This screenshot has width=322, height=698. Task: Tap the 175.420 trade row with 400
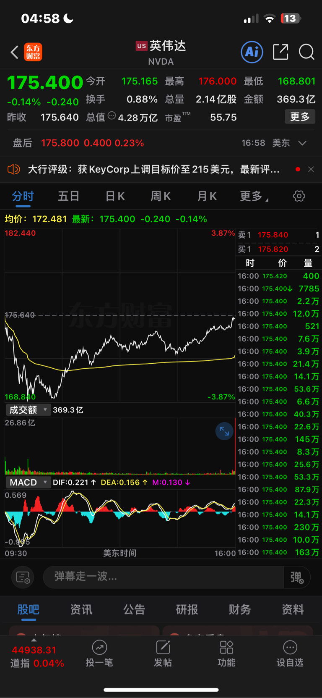(x=279, y=276)
